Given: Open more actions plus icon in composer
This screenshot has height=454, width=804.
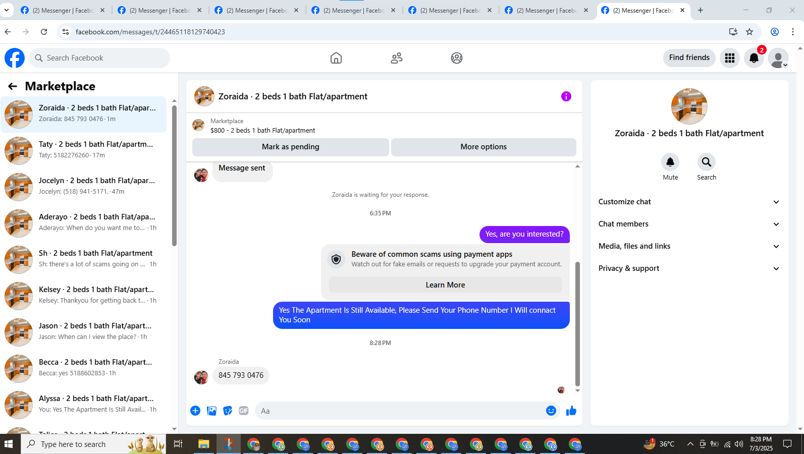Looking at the screenshot, I should pyautogui.click(x=195, y=411).
